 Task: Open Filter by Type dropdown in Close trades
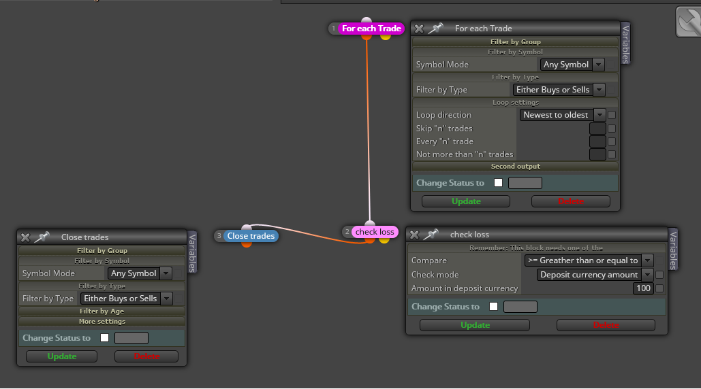click(126, 299)
